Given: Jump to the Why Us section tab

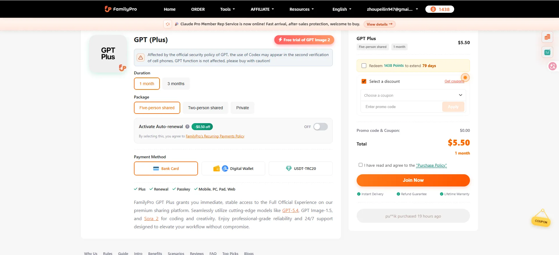Looking at the screenshot, I should [91, 253].
